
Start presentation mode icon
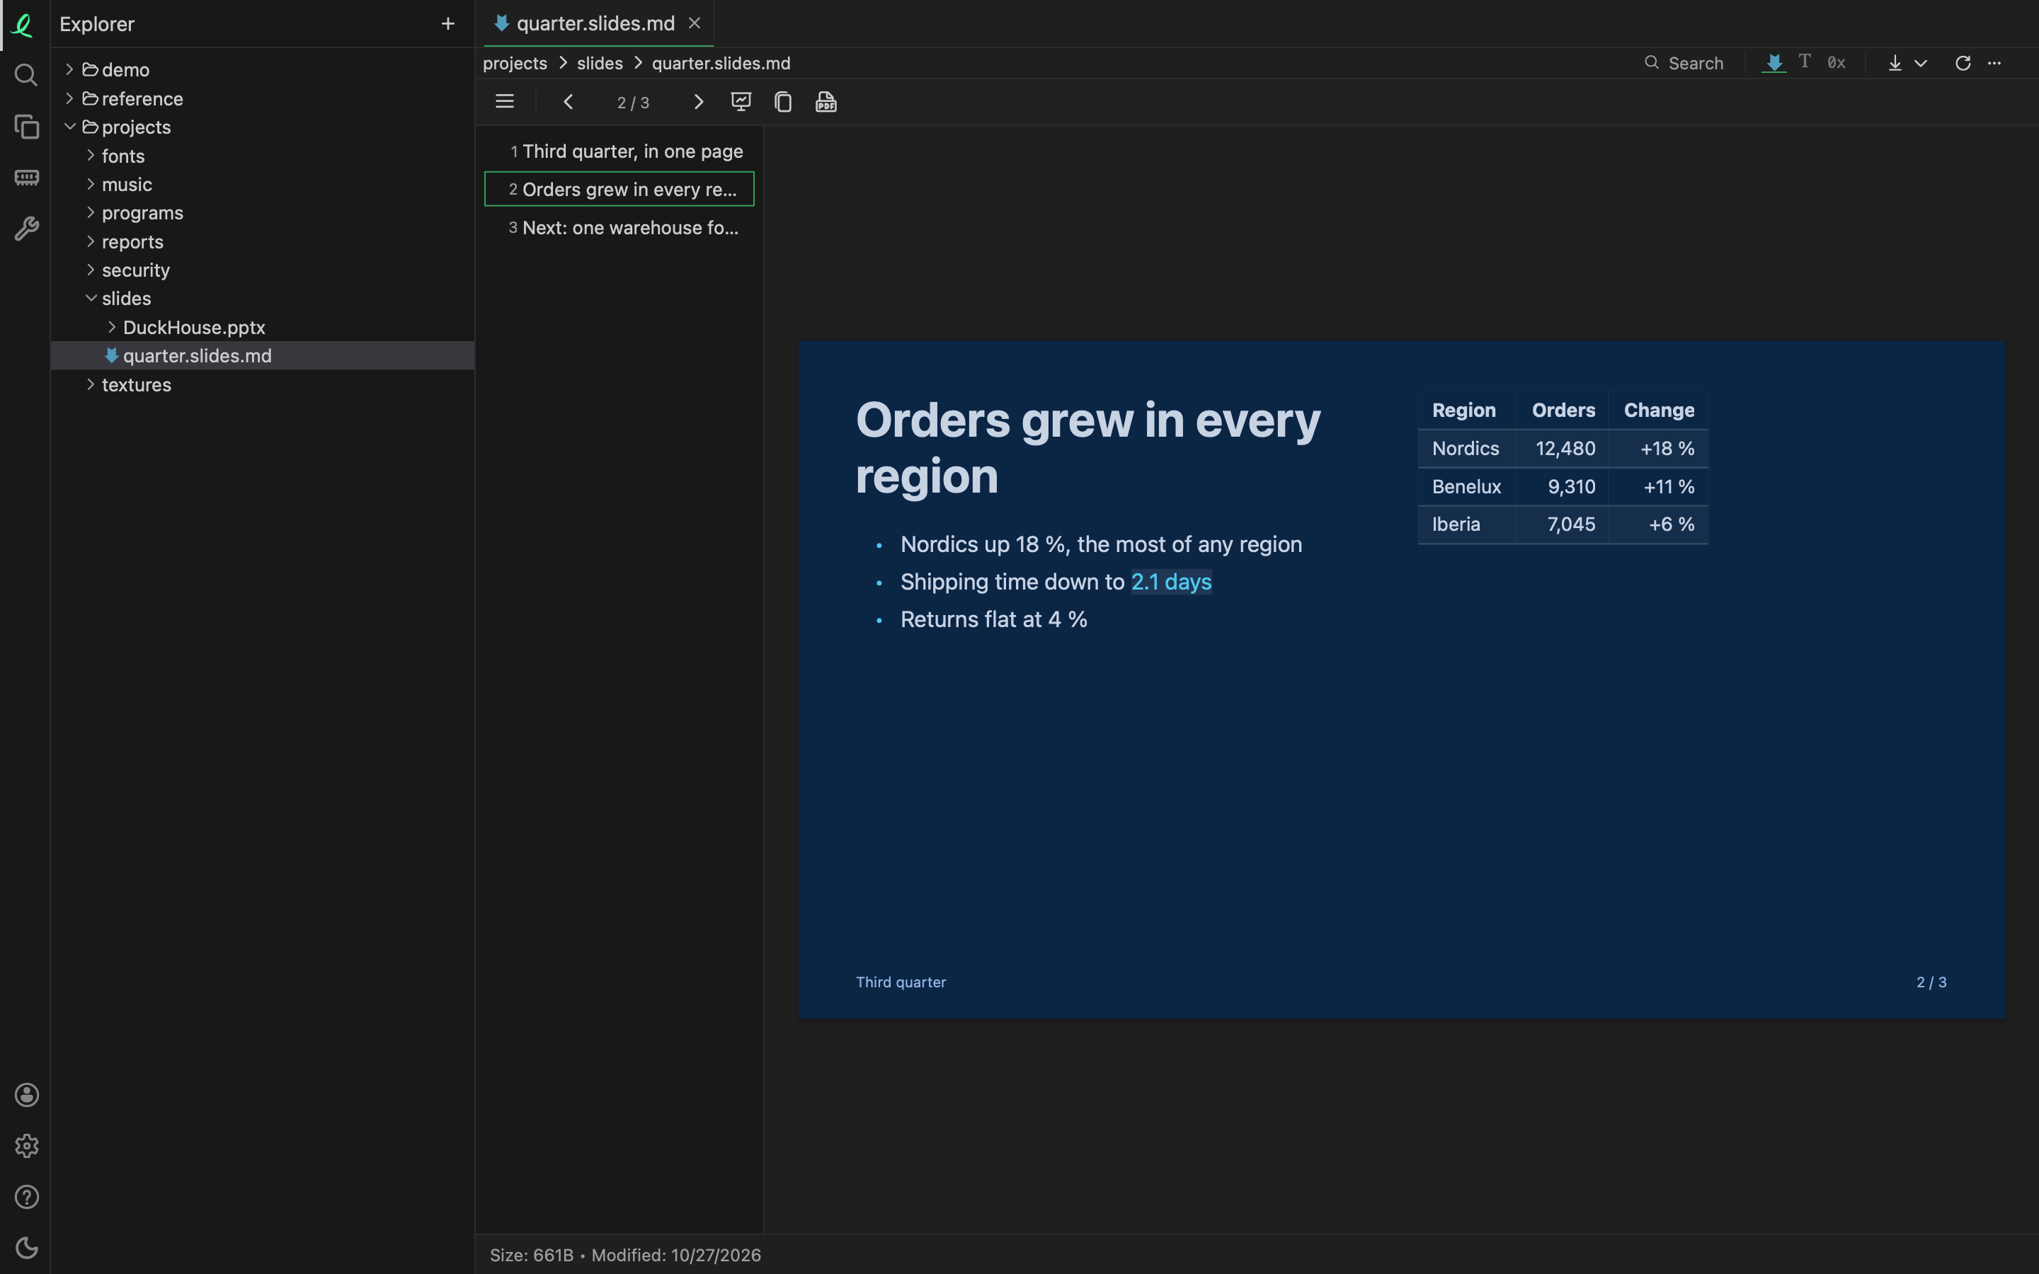[741, 102]
